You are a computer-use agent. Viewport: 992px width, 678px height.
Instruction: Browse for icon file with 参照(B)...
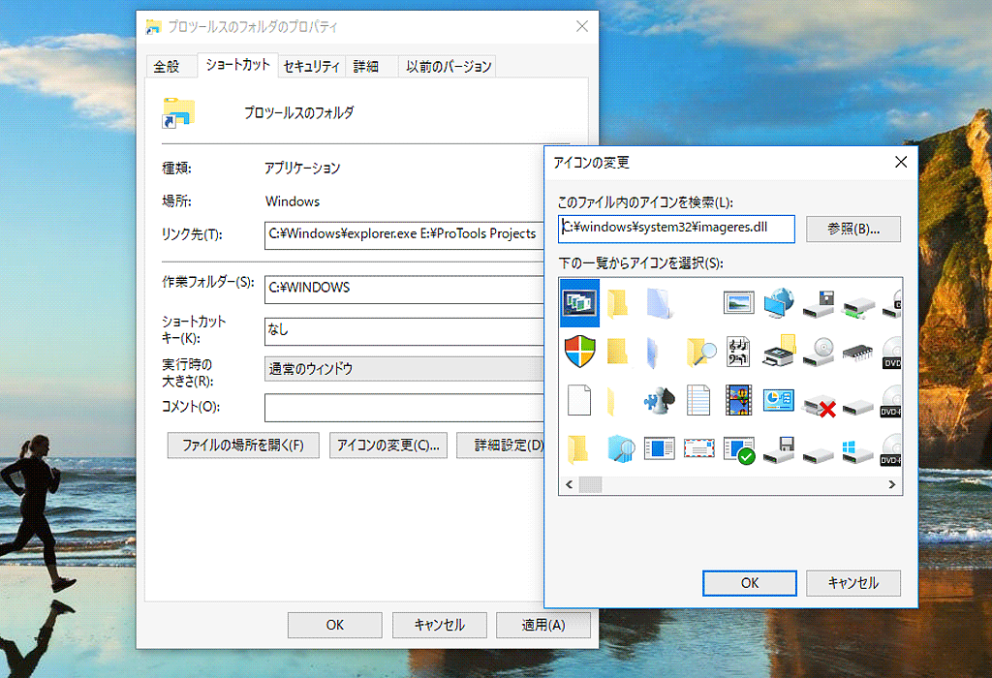coord(852,229)
